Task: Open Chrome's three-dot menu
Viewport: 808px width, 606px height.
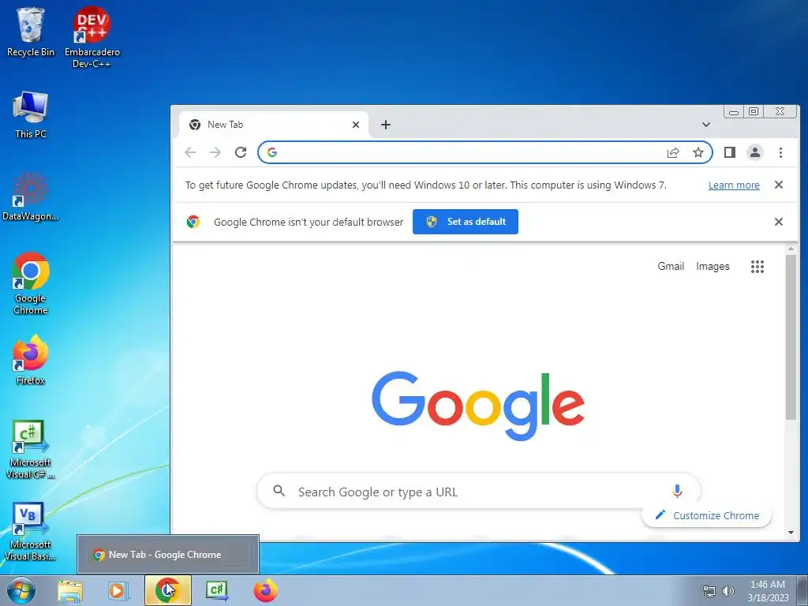Action: coord(780,152)
